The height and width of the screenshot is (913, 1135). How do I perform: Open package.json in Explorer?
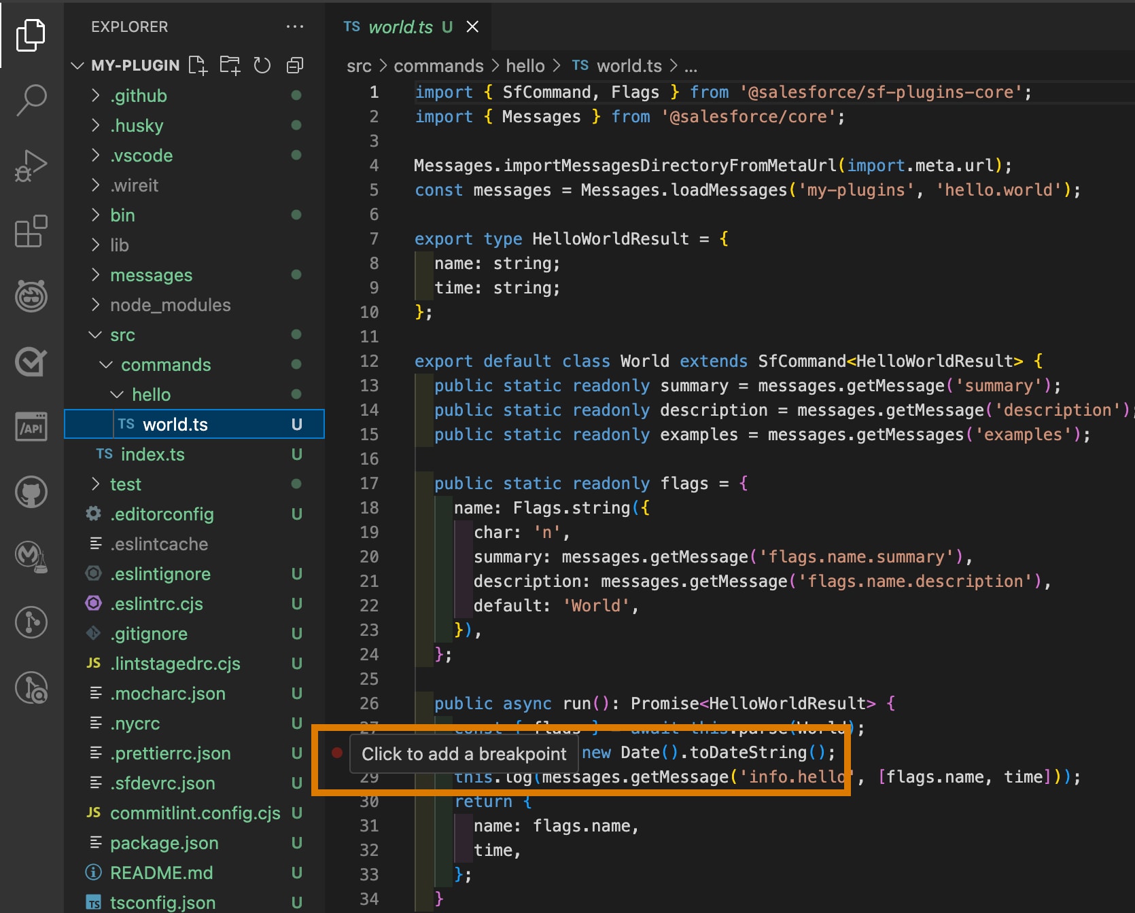point(194,843)
